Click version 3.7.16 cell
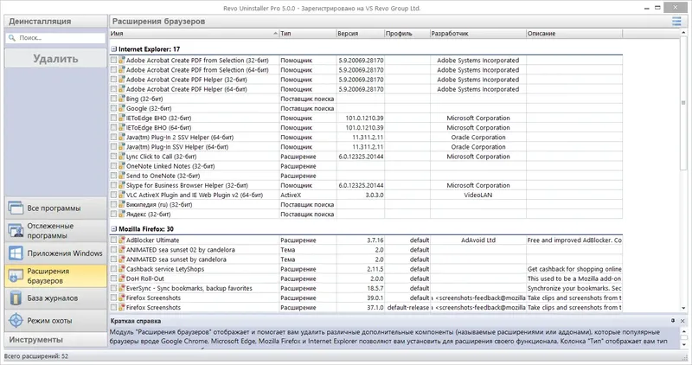This screenshot has width=692, height=365. (x=360, y=240)
